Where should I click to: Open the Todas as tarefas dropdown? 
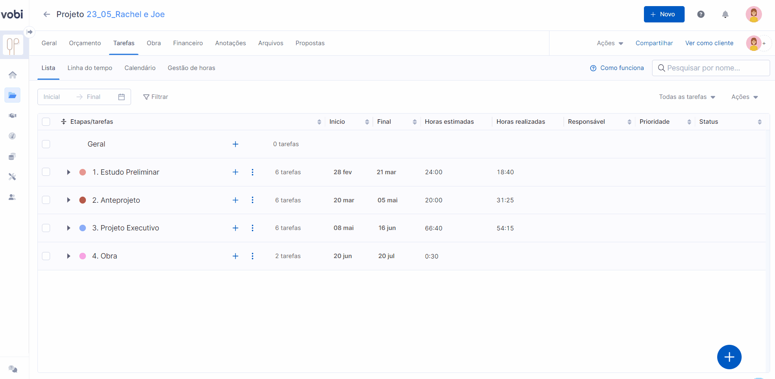[687, 97]
